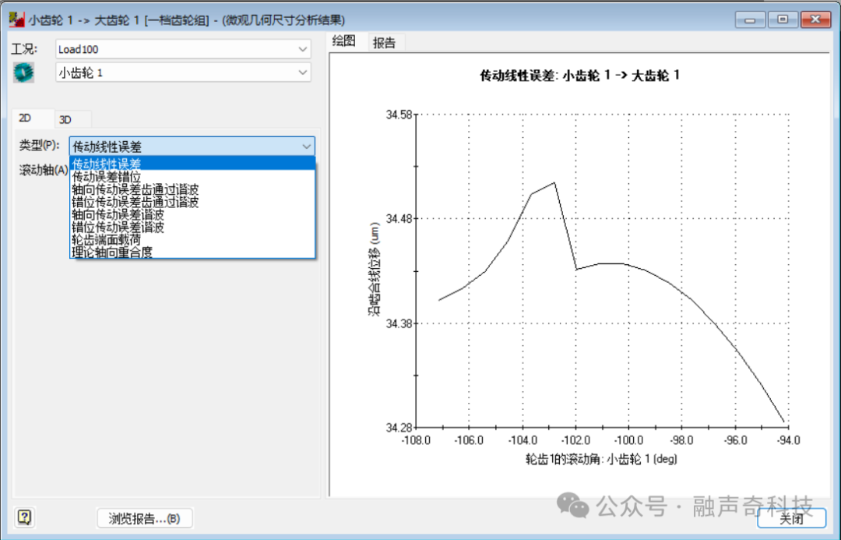Select 理论轴向重合度 list entry
Screen dimensions: 841x540
pos(192,252)
